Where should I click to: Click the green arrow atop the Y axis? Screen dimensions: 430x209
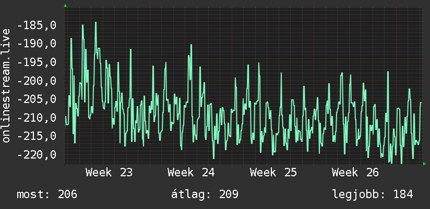click(65, 6)
